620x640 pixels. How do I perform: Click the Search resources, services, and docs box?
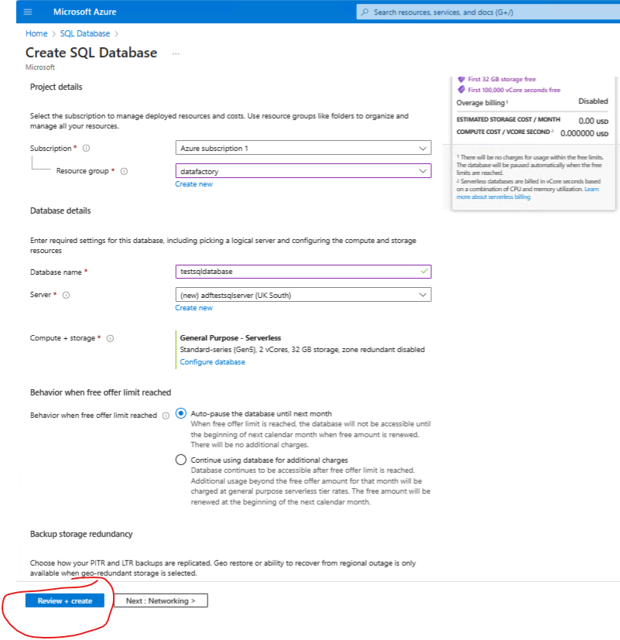click(488, 12)
